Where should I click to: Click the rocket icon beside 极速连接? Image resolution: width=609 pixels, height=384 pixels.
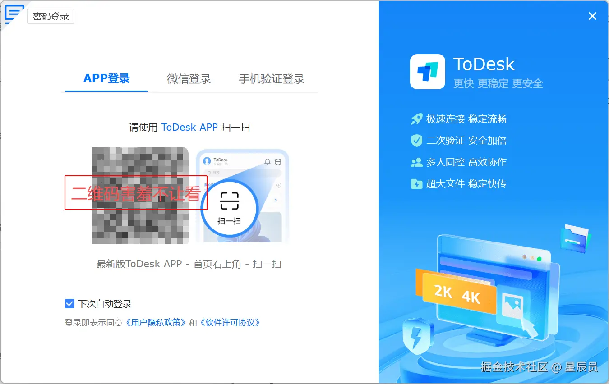click(x=416, y=119)
